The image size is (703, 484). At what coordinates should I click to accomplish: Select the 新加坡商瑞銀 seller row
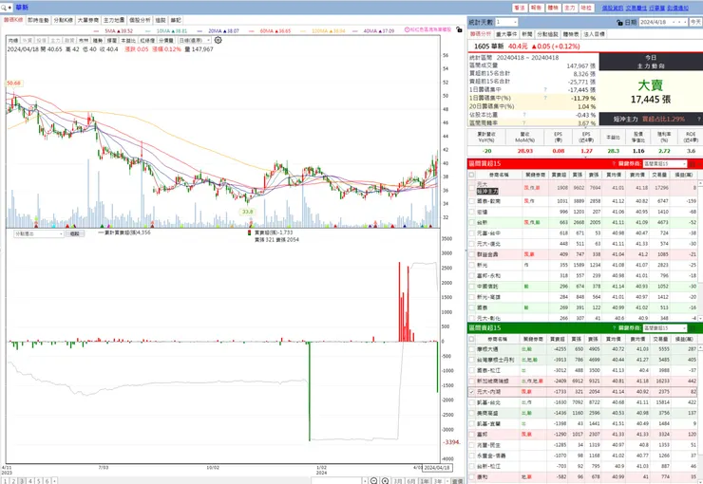[x=582, y=381]
